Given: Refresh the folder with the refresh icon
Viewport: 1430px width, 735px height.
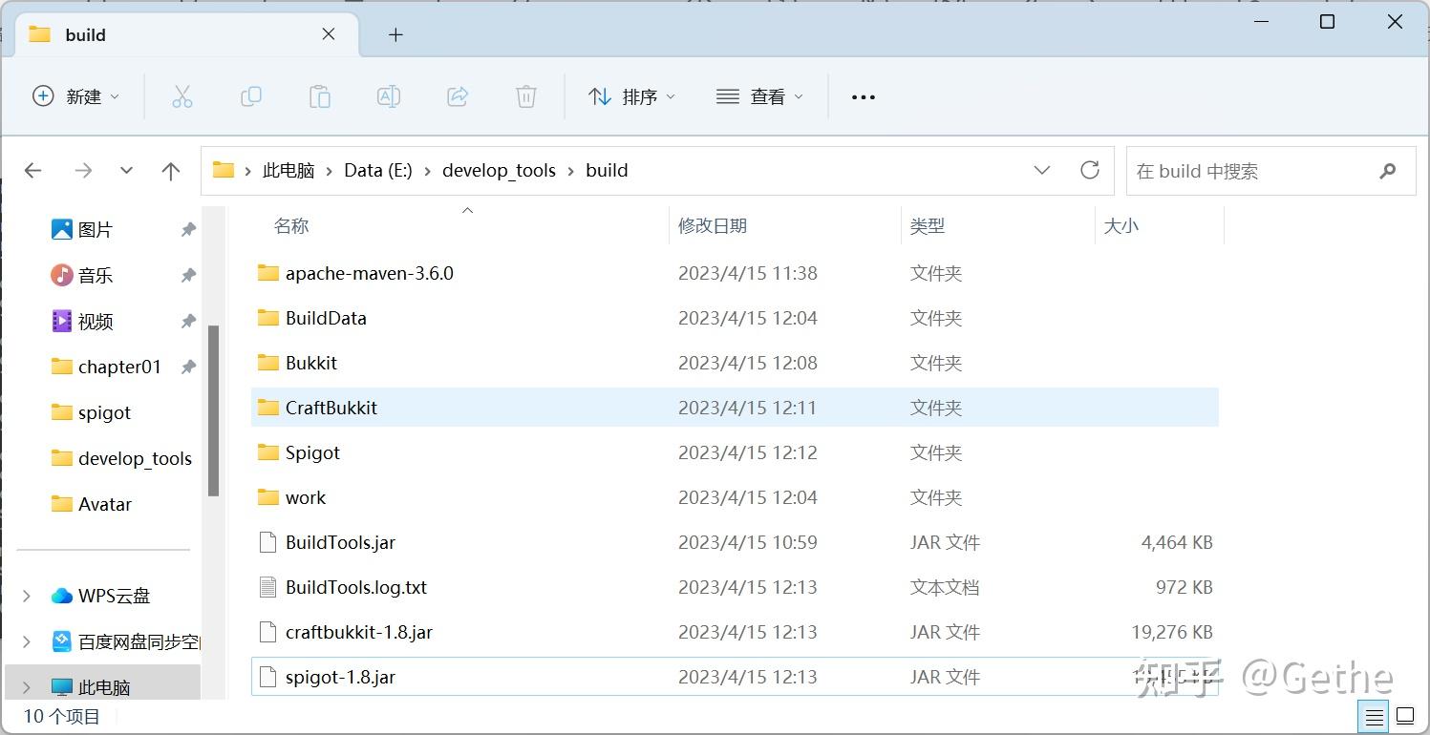Looking at the screenshot, I should click(x=1090, y=170).
